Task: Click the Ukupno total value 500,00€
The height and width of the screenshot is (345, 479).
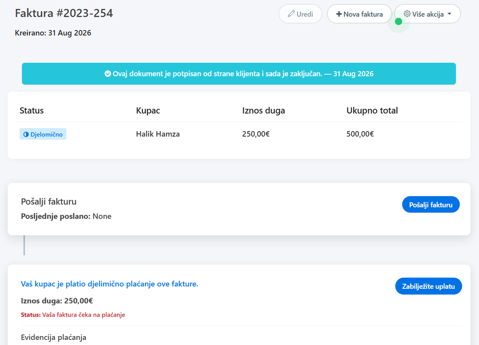Action: 360,134
